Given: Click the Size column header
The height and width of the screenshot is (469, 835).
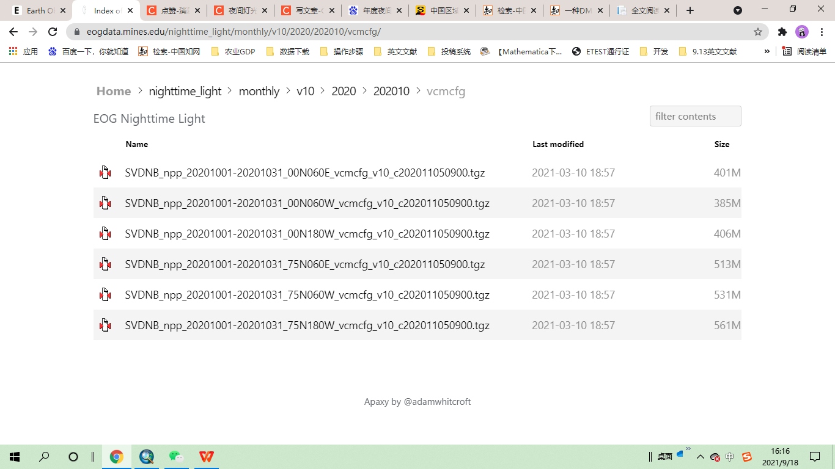Looking at the screenshot, I should click(x=722, y=145).
